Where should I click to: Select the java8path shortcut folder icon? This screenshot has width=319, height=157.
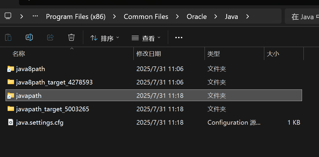(x=11, y=69)
